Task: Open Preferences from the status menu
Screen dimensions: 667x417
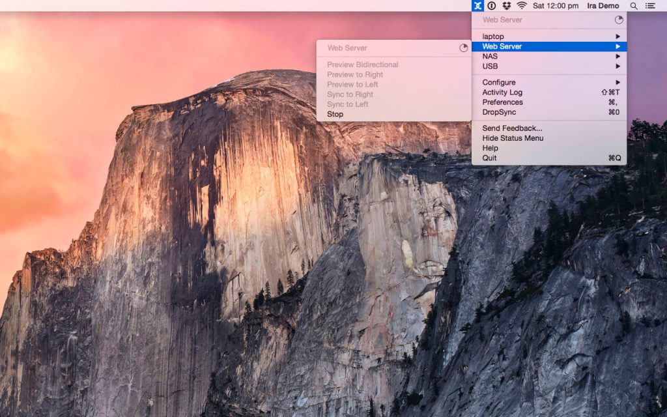Action: (x=502, y=102)
